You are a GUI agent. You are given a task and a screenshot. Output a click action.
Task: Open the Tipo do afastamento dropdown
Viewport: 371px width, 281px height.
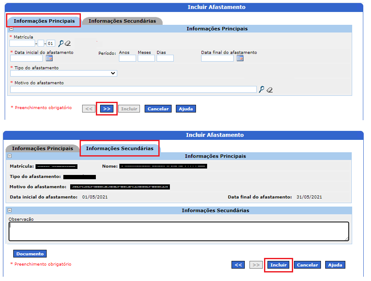64,73
